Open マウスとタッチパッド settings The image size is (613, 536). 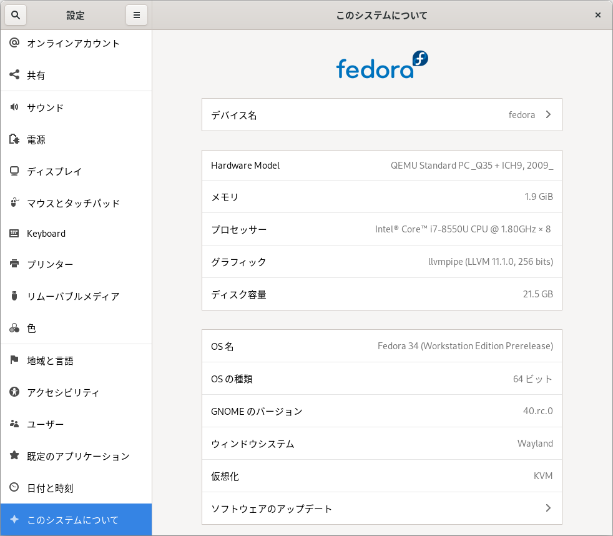tap(76, 203)
